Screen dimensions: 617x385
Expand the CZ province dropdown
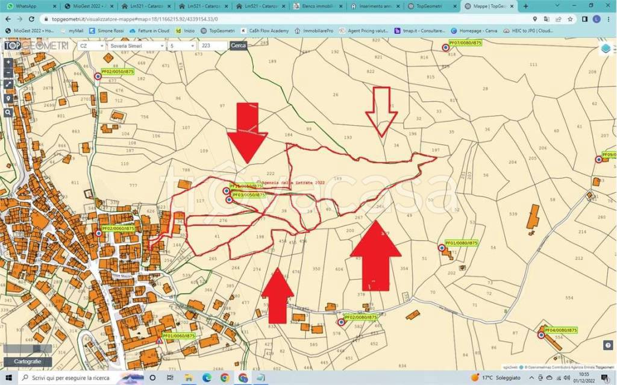[90, 46]
